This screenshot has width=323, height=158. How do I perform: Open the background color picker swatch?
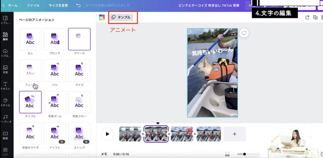[102, 18]
